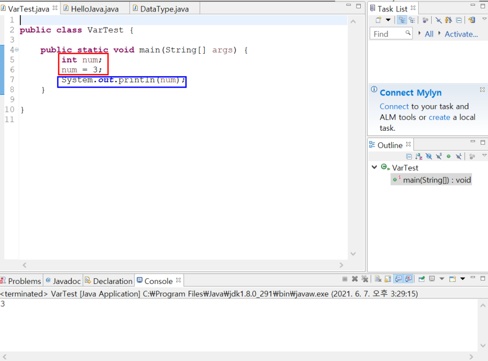Click the Find field in Task List
The height and width of the screenshot is (361, 488).
(391, 33)
